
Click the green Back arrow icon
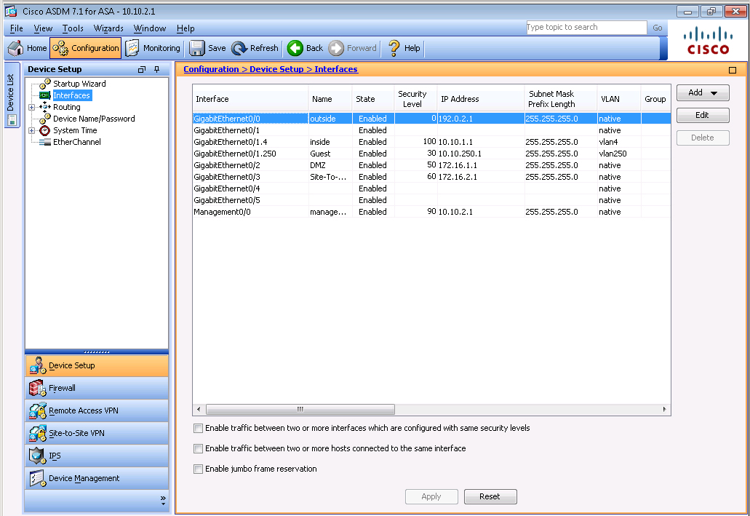tap(295, 48)
